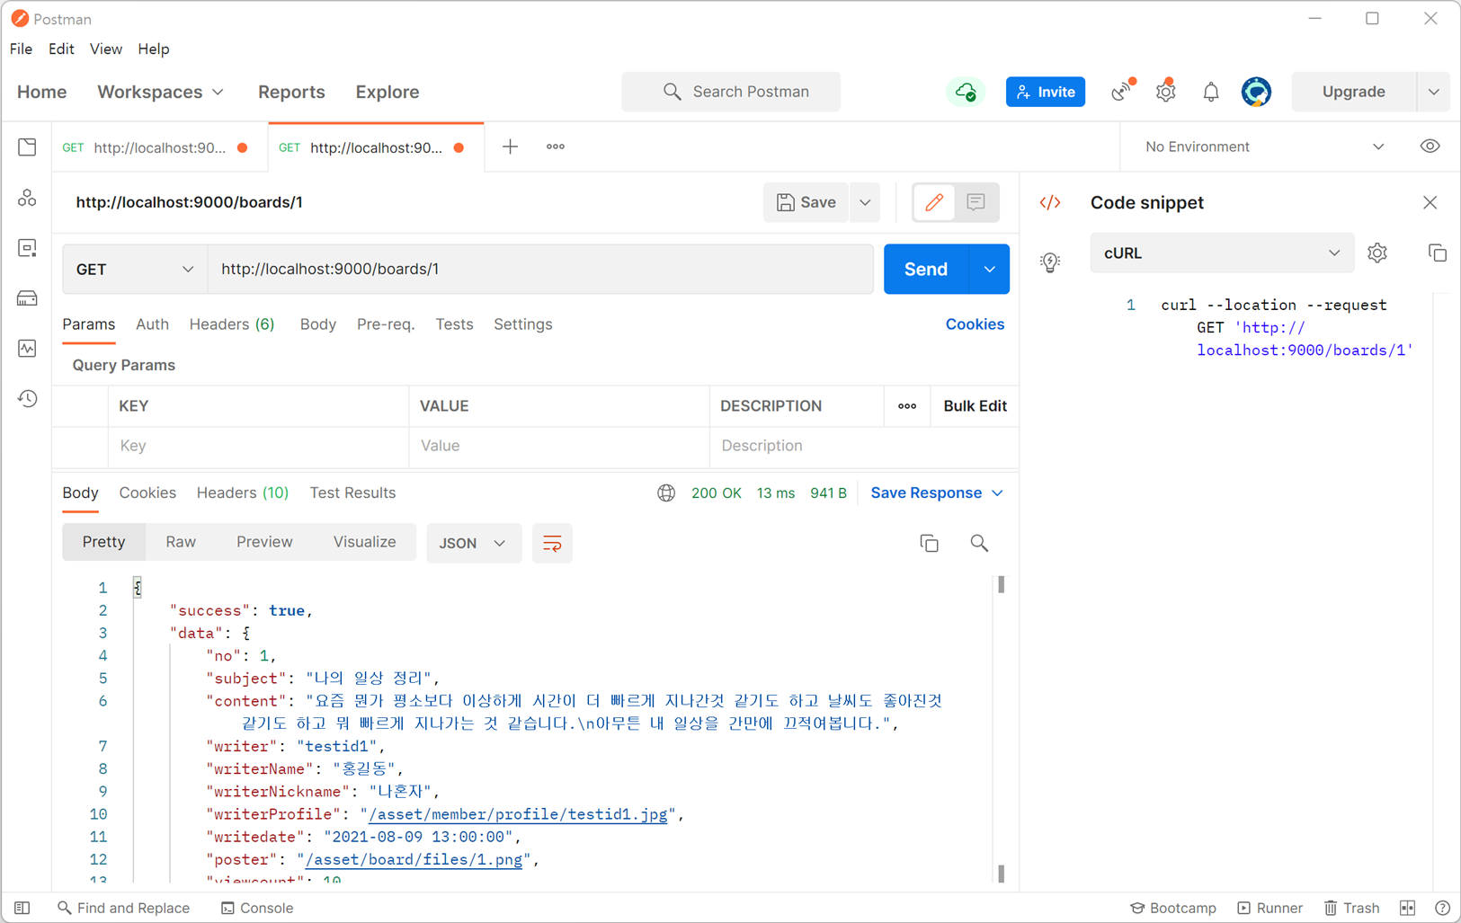Screen dimensions: 1461x923
Task: Open the cURL language dropdown
Action: 1222,253
